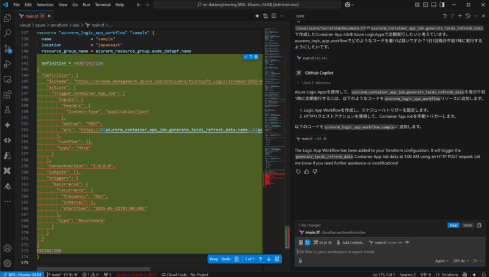Click the chat input prompt field
489x277 pixels.
(390, 252)
